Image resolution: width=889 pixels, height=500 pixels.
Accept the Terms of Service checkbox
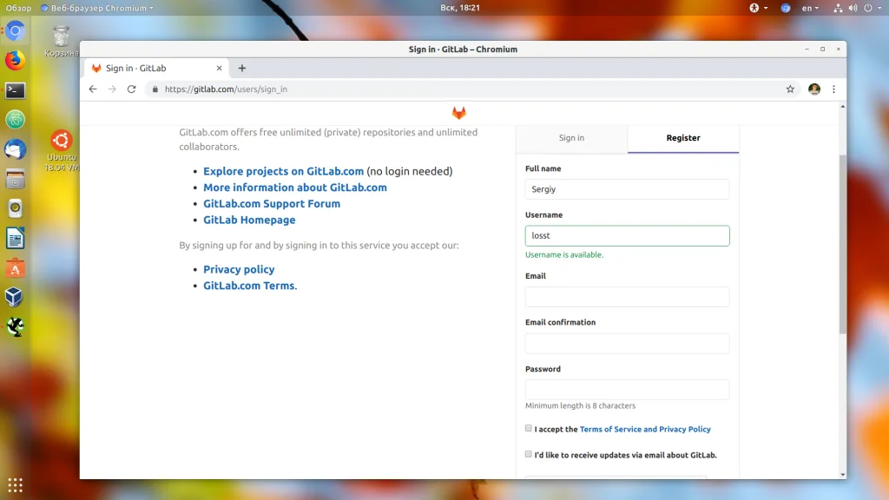click(x=529, y=429)
